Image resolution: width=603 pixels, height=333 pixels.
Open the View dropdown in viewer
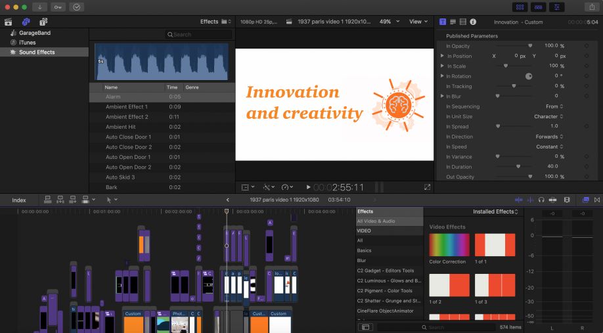[418, 22]
